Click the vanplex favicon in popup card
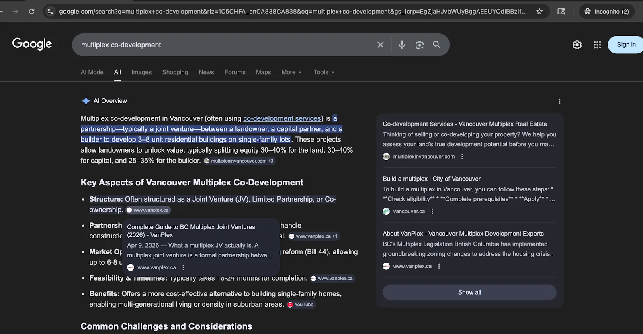Image resolution: width=643 pixels, height=334 pixels. pyautogui.click(x=131, y=267)
